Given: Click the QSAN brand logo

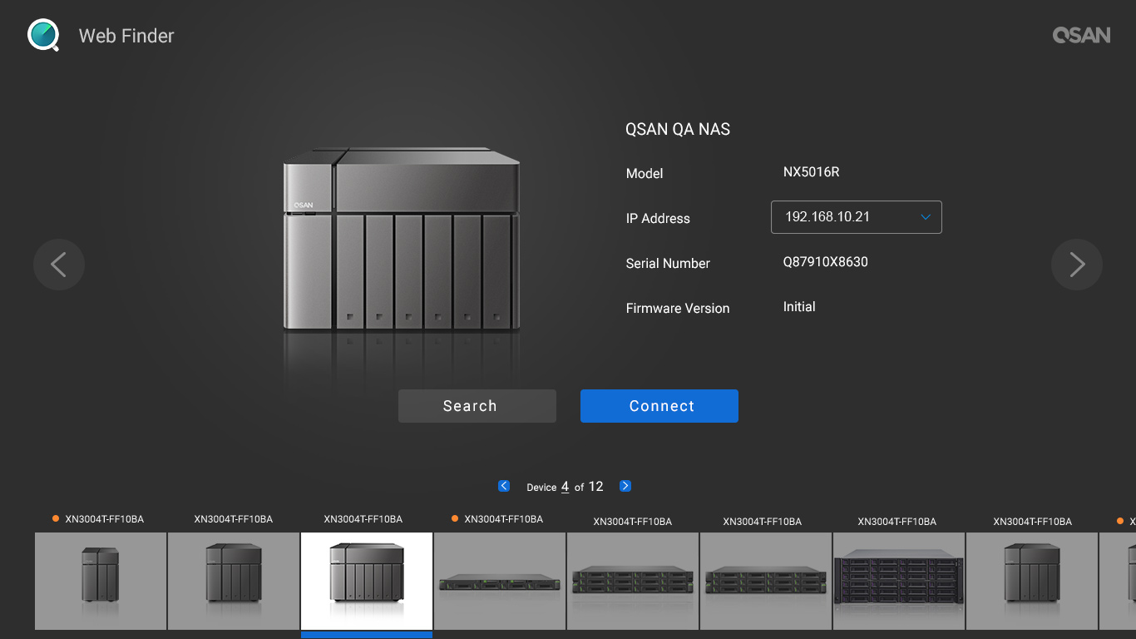Looking at the screenshot, I should pos(1081,35).
